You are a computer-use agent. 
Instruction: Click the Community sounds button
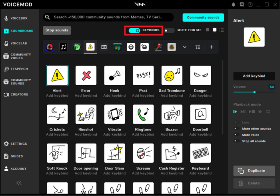(x=203, y=17)
